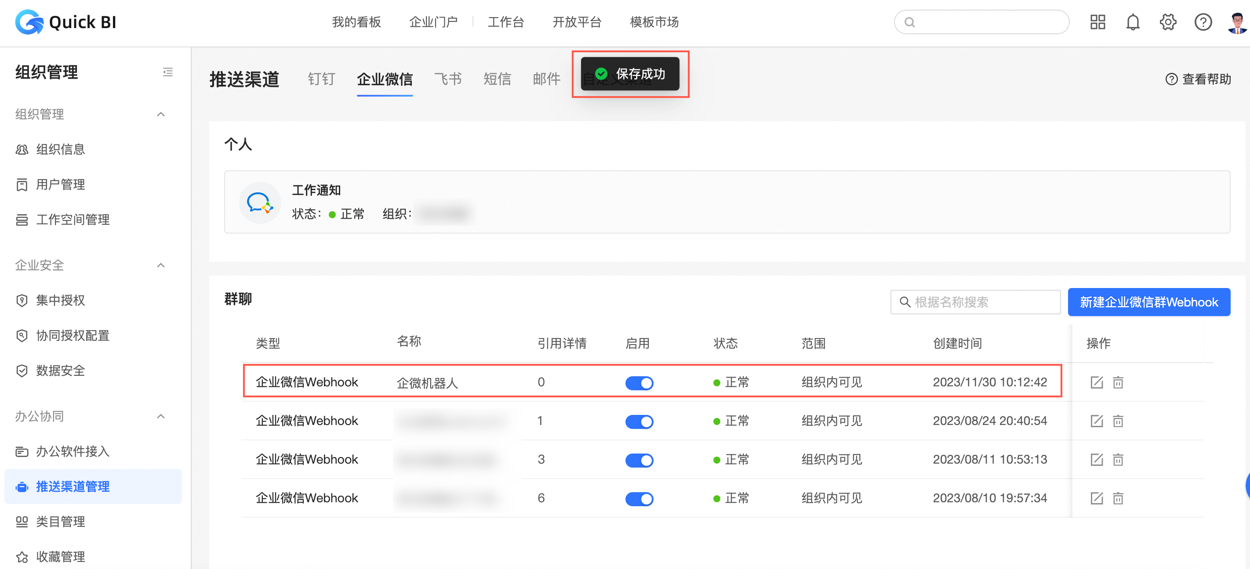Open settings gear in top bar
Screen dimensions: 1250x569
(x=1168, y=22)
